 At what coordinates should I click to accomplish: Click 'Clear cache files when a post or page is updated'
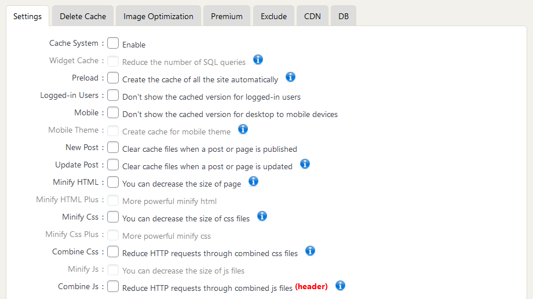coord(207,166)
